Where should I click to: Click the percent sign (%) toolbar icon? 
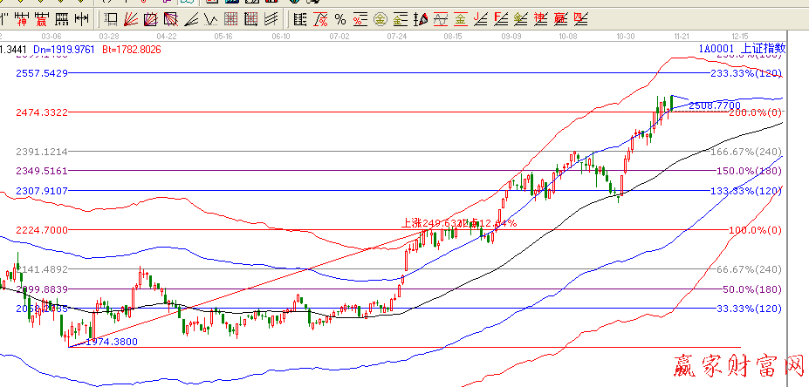339,18
